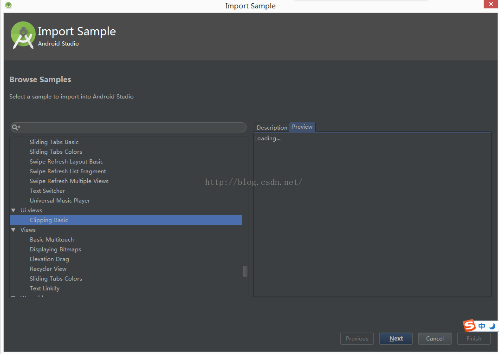Viewport: 499px width, 354px height.
Task: Switch to the Description tab
Action: 272,127
